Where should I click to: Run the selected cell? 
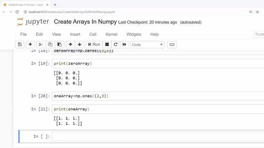point(94,44)
